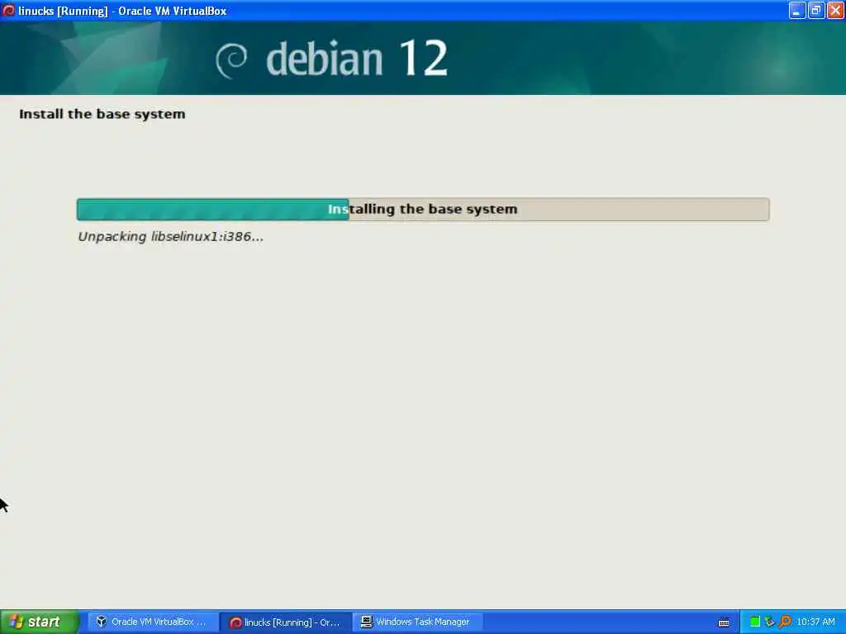The image size is (846, 634).
Task: Click the network connection tray icon
Action: 770,622
